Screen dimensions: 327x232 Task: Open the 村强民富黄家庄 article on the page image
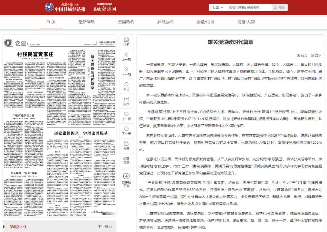(35, 54)
